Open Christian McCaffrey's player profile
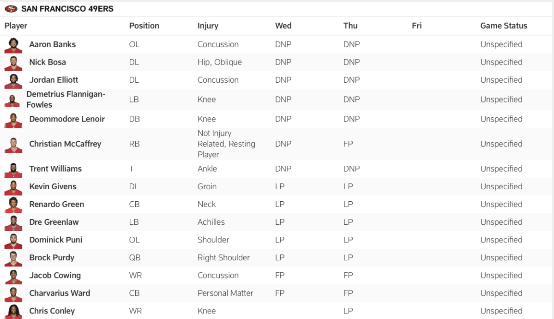This screenshot has height=319, width=554. point(65,144)
